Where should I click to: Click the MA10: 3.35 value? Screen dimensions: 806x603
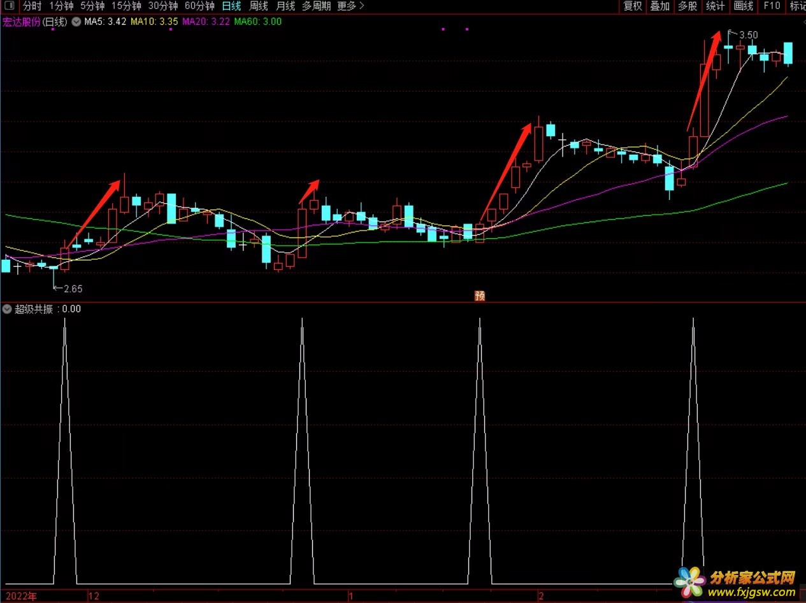154,22
